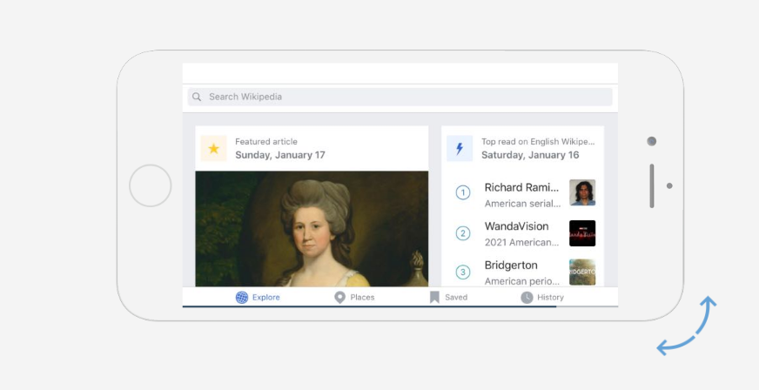Open the featured article portrait image
759x390 pixels.
312,229
